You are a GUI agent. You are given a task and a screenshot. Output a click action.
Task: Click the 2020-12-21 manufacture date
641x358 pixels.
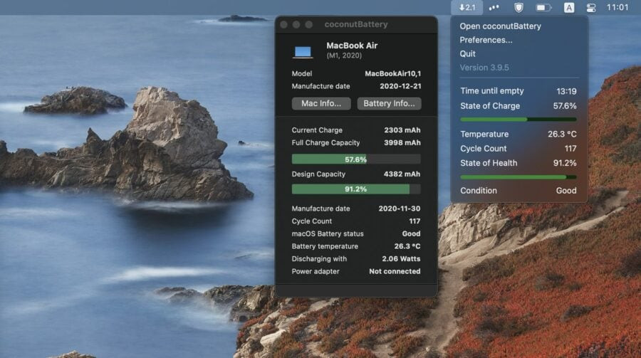pos(400,86)
